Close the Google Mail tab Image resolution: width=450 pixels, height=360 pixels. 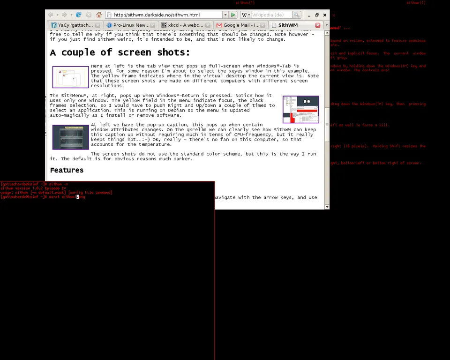[262, 25]
